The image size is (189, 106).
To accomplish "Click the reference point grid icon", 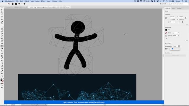I will coord(166,18).
